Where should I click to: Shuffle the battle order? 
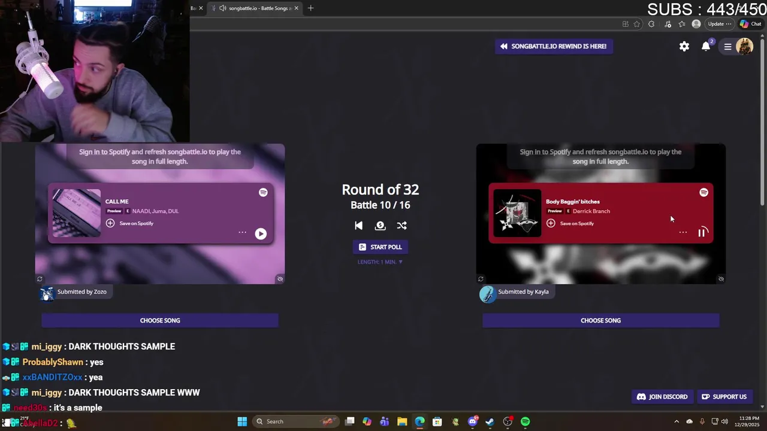point(401,226)
